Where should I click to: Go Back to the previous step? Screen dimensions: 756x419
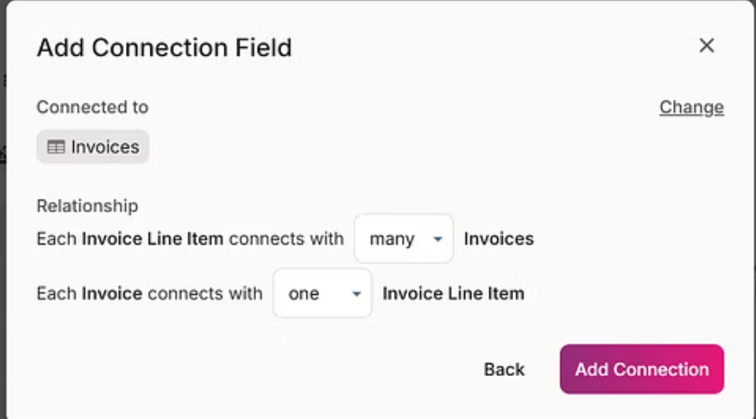[504, 370]
